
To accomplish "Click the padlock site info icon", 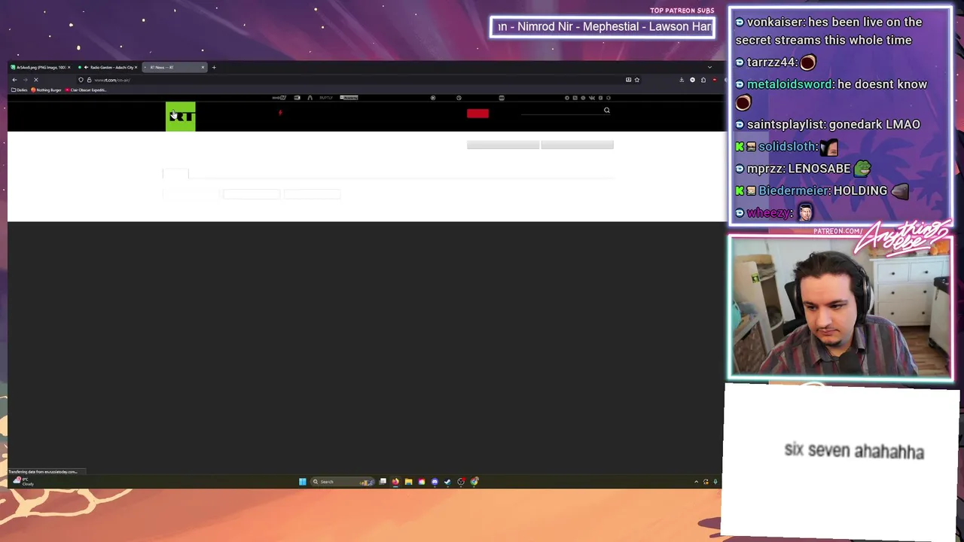I will (x=89, y=80).
